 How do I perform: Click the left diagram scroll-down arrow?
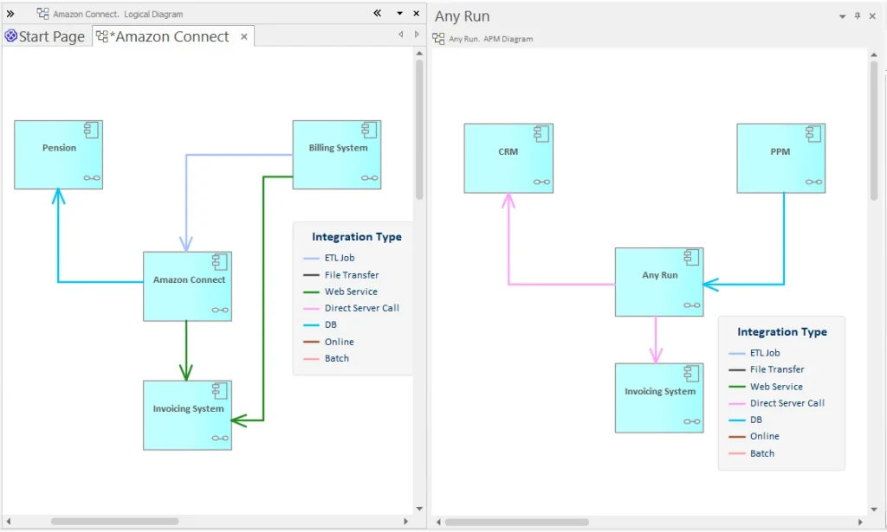pos(419,509)
